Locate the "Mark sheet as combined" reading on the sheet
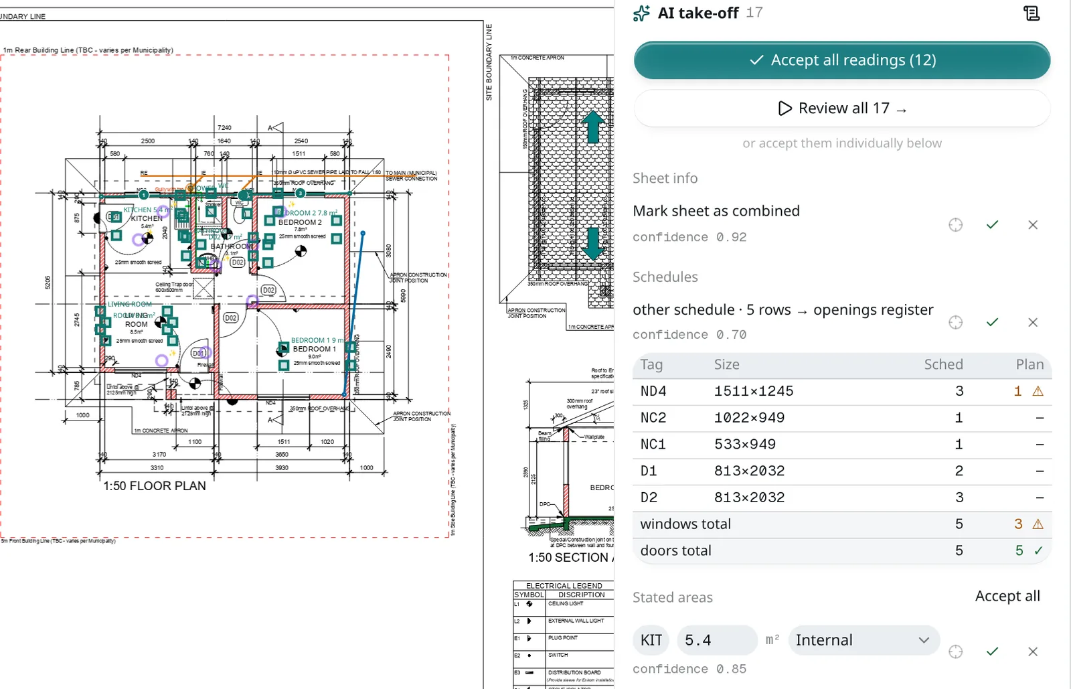Image resolution: width=1071 pixels, height=689 pixels. click(956, 225)
